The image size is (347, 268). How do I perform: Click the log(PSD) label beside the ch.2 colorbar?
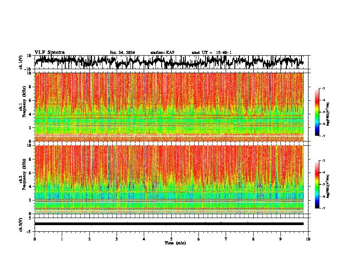328,187
